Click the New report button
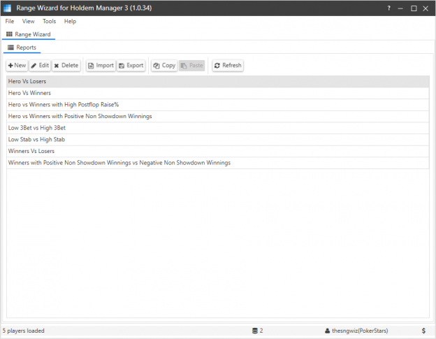 [17, 65]
